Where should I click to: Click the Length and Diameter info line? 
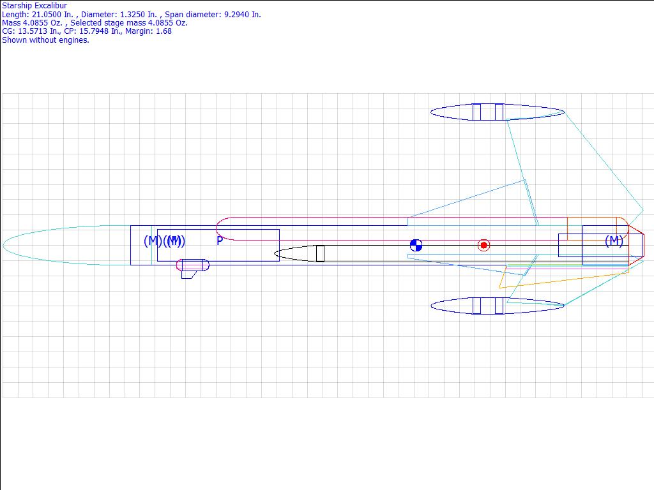pyautogui.click(x=132, y=14)
